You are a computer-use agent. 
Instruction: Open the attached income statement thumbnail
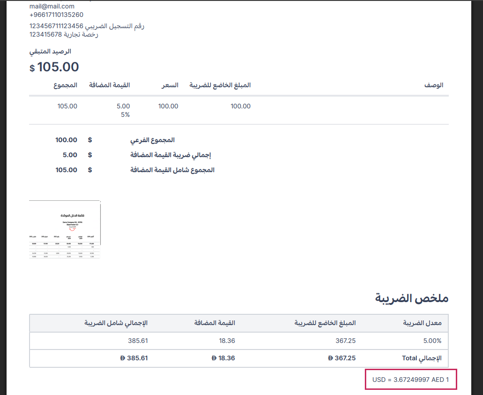tap(65, 229)
